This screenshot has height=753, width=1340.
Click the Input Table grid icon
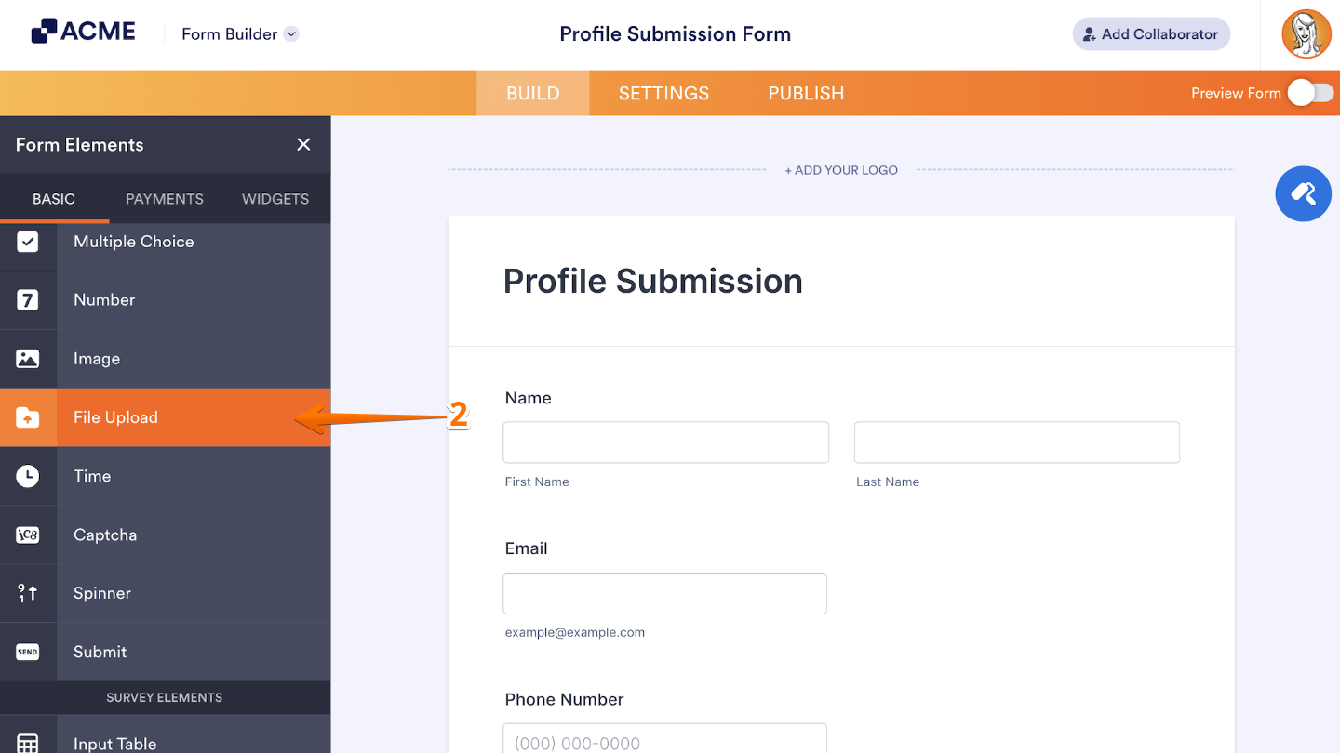click(28, 742)
